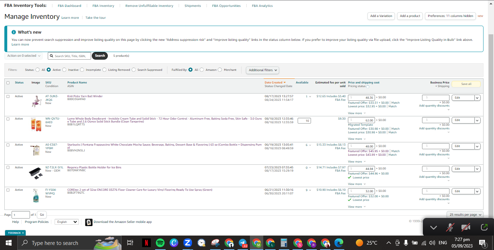Click the info icon beside What's new
494x250 pixels.
pyautogui.click(x=14, y=32)
